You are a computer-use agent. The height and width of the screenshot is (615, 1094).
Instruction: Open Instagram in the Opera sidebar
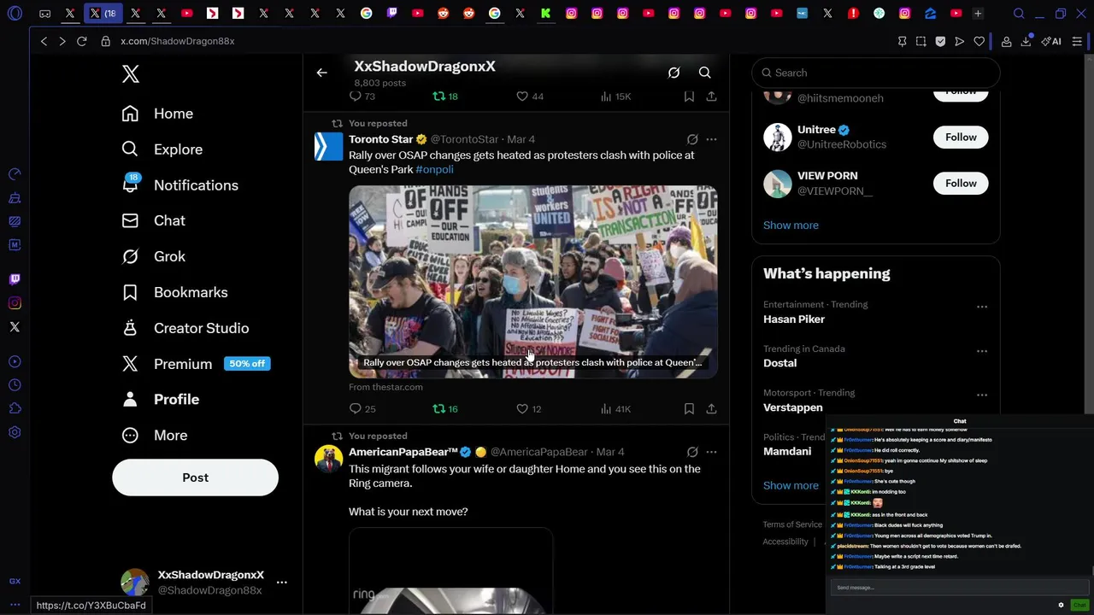coord(15,303)
